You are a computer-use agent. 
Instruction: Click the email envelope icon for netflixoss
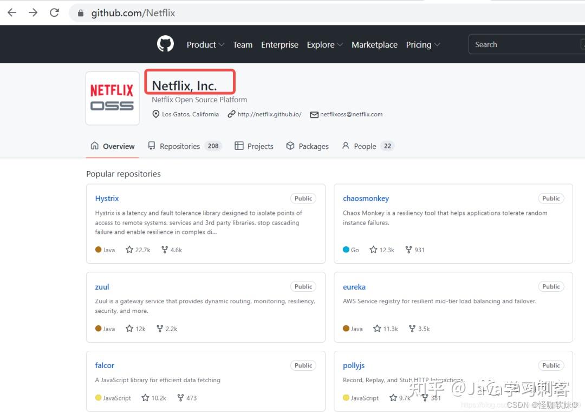[314, 114]
